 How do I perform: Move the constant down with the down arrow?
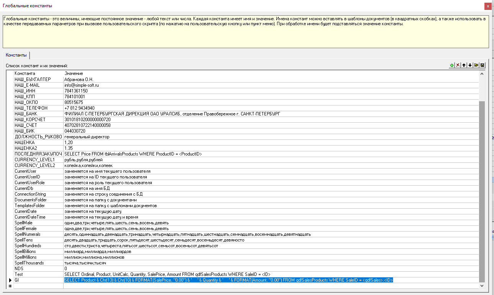click(x=470, y=65)
